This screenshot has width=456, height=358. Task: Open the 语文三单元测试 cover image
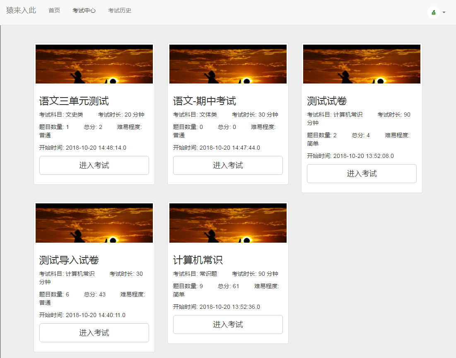point(94,64)
